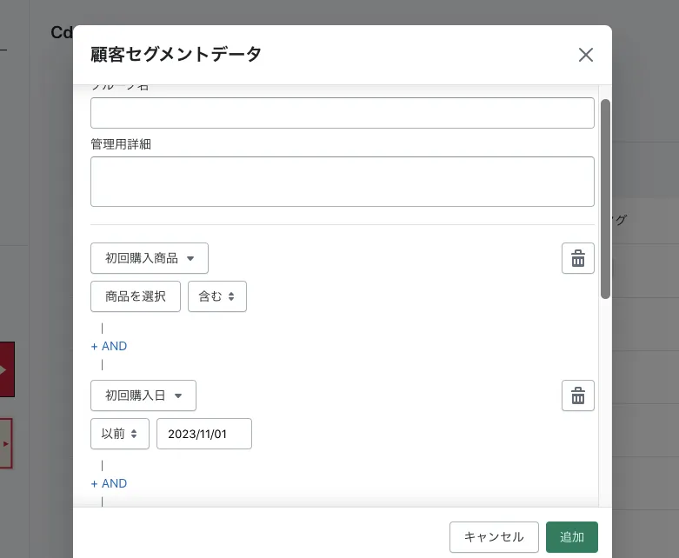
Task: Edit the 2023/11/01 date field
Action: (204, 434)
